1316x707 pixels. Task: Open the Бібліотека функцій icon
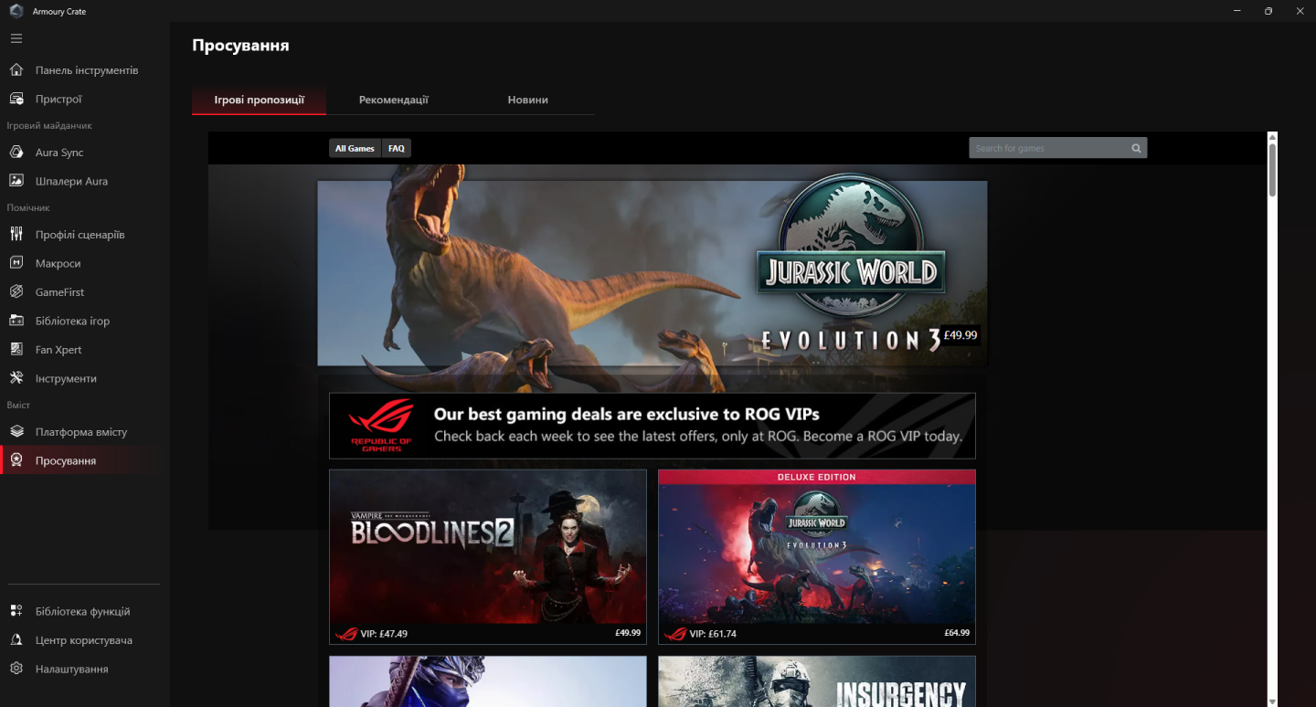[16, 611]
